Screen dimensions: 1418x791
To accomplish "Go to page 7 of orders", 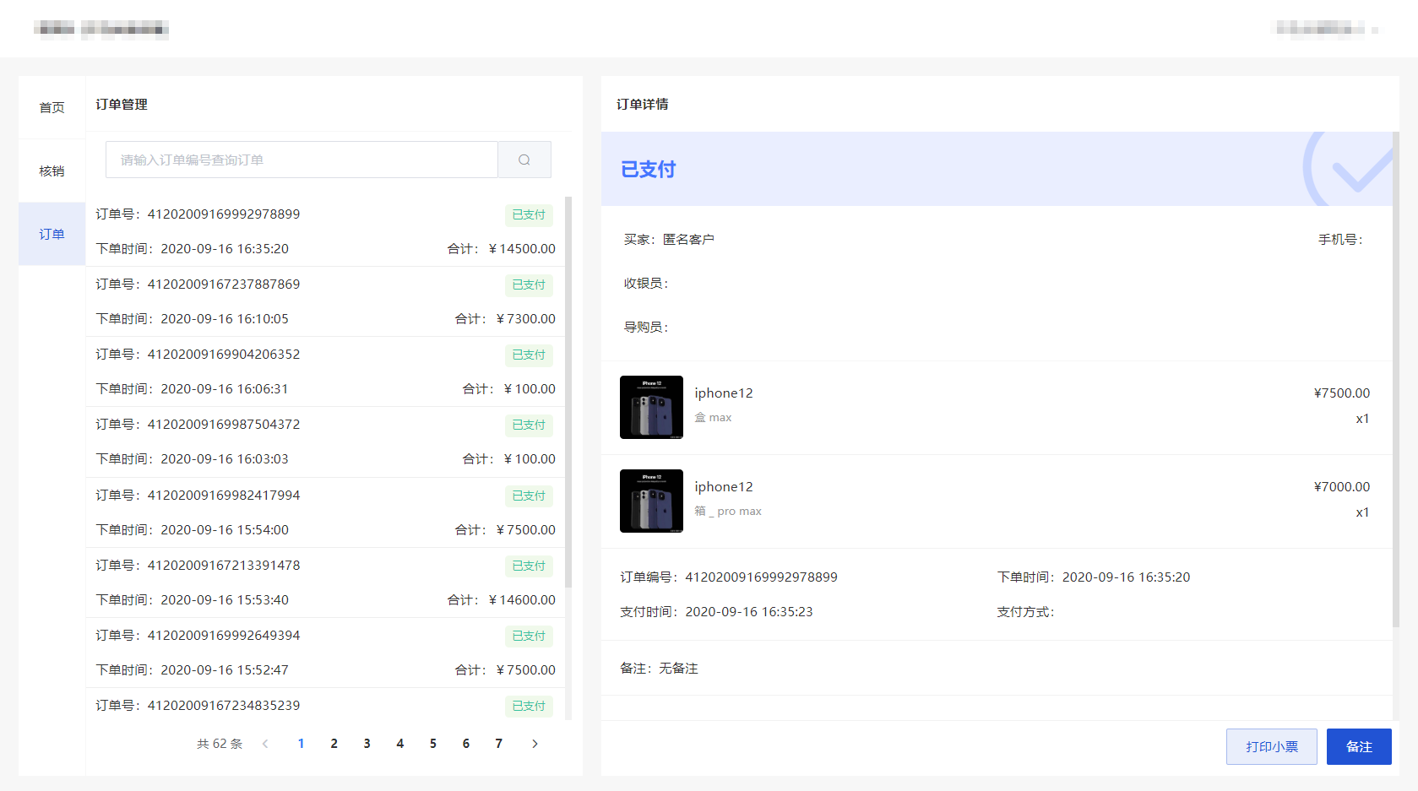I will 499,744.
